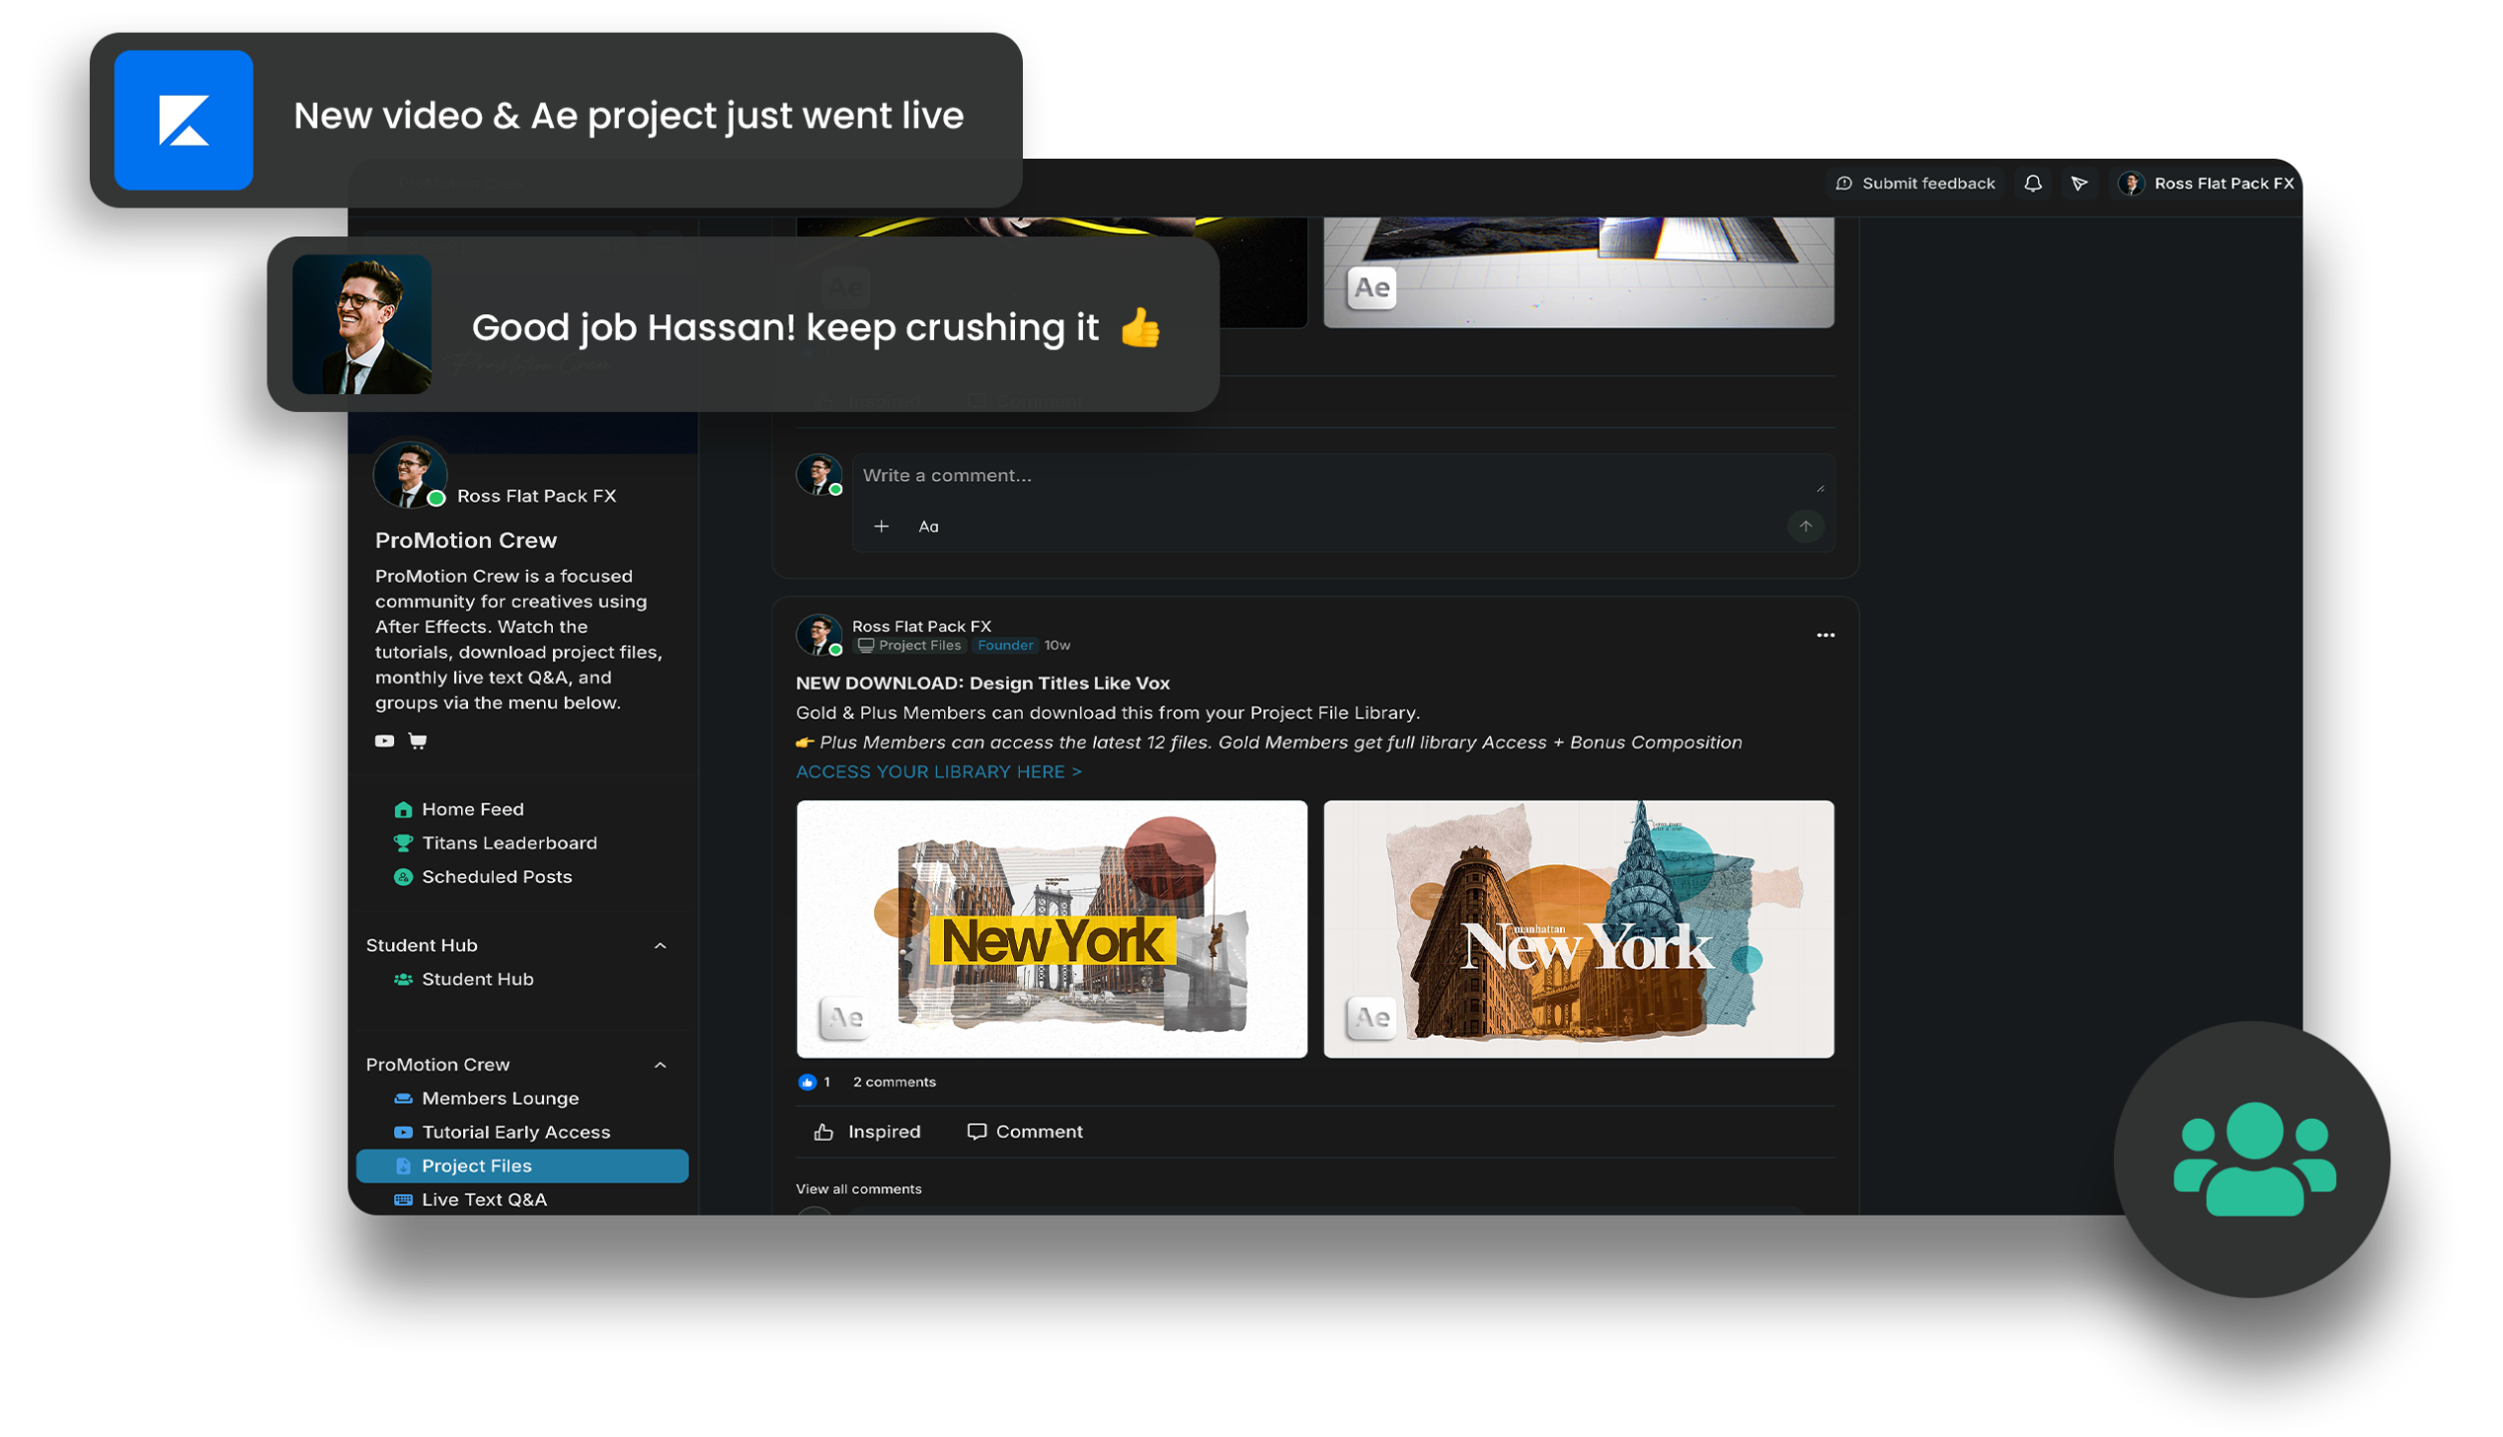Click the direct messages paper plane icon
Image resolution: width=2503 pixels, height=1437 pixels.
tap(2079, 184)
